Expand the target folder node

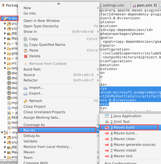pos(5,68)
